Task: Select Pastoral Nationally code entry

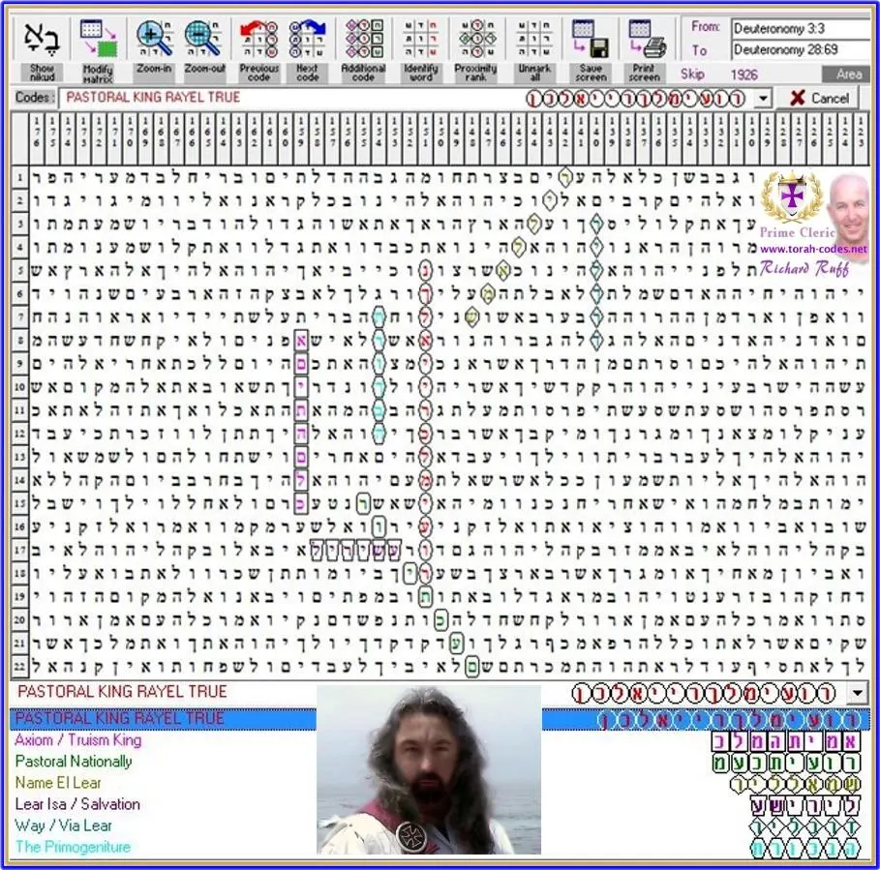Action: 74,762
